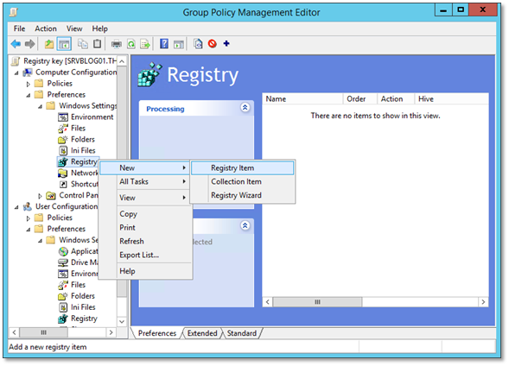Switch to the Standard tab
509x366 pixels.
click(241, 333)
